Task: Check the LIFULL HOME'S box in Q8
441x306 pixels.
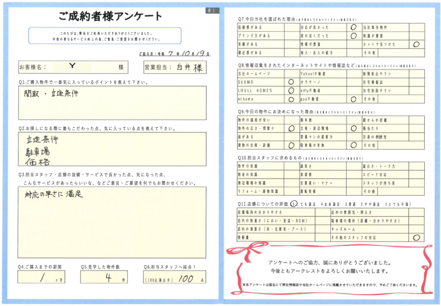Action: tap(291, 91)
